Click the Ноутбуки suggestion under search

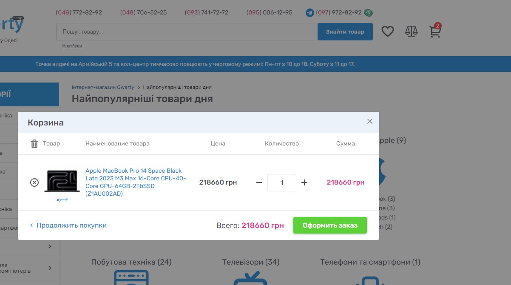pyautogui.click(x=72, y=46)
